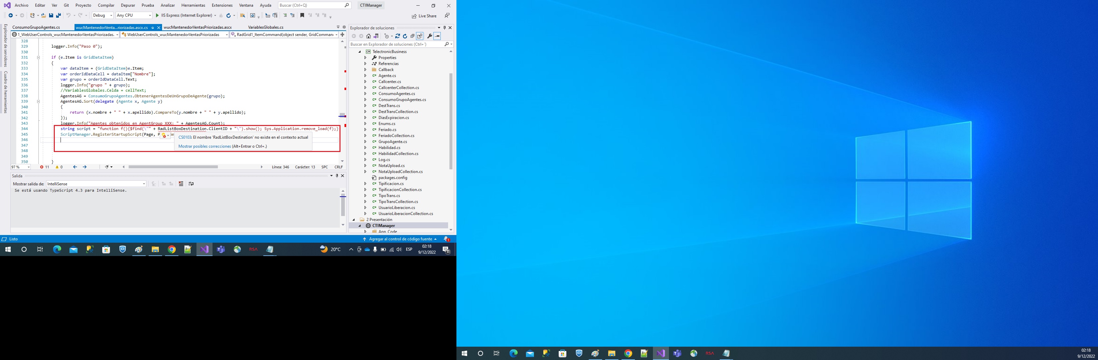1098x360 pixels.
Task: Click the error count indicator in status strip
Action: click(45, 167)
